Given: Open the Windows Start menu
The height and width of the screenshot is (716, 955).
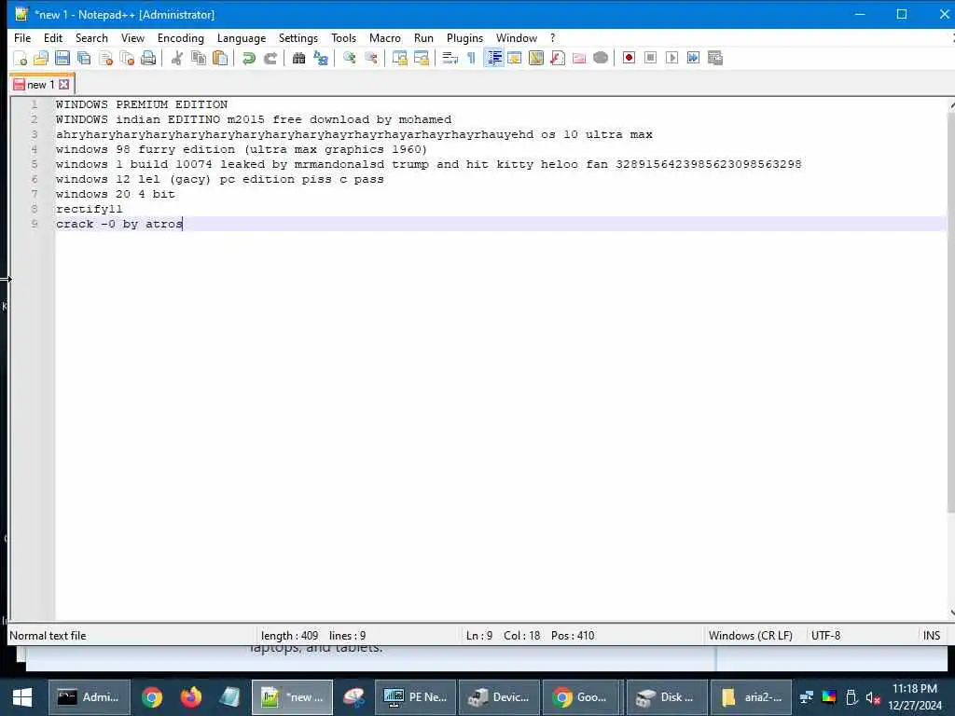Looking at the screenshot, I should tap(22, 697).
